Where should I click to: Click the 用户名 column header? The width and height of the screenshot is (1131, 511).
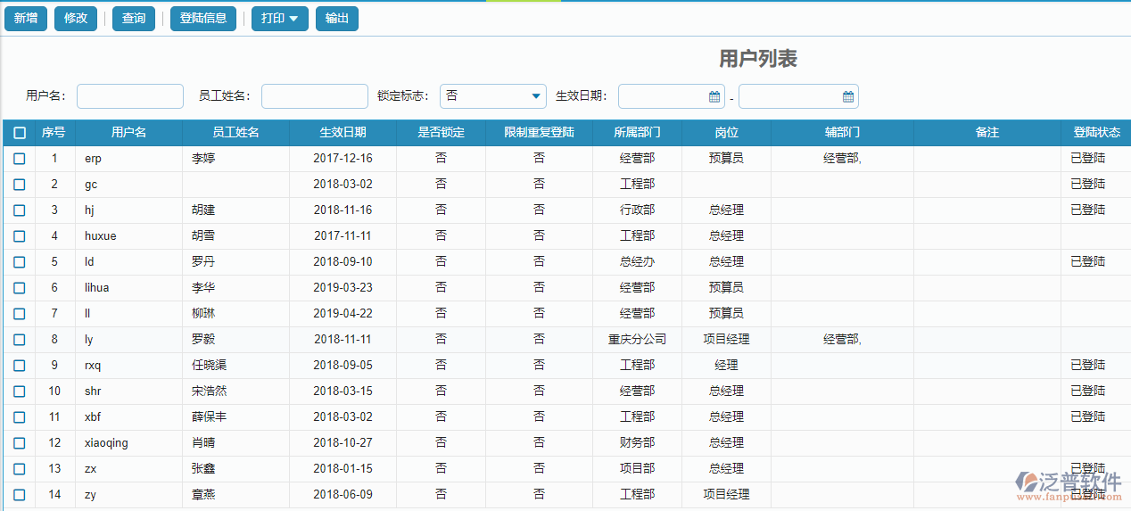(x=129, y=133)
